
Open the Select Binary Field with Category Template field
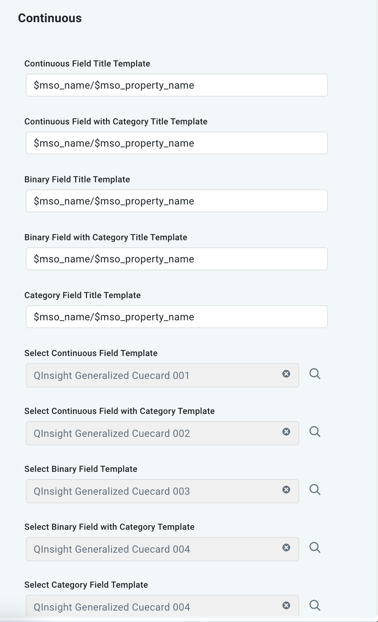point(150,549)
